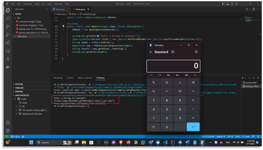263x150 pixels.
Task: Open the Selection menu
Action: (x=28, y=4)
